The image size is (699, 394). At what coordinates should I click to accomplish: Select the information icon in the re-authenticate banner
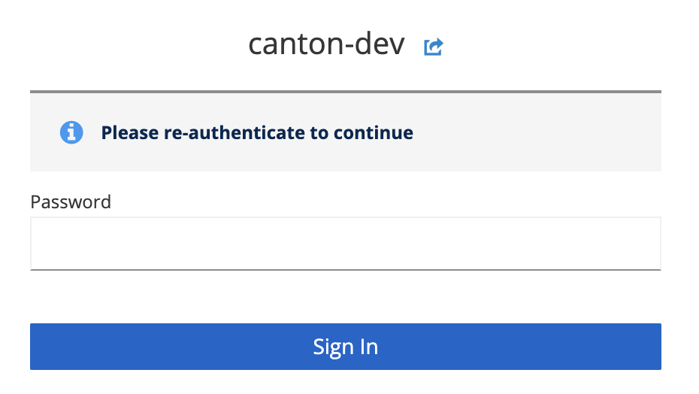pyautogui.click(x=71, y=133)
